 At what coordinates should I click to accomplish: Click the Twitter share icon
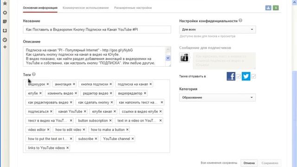point(246,76)
